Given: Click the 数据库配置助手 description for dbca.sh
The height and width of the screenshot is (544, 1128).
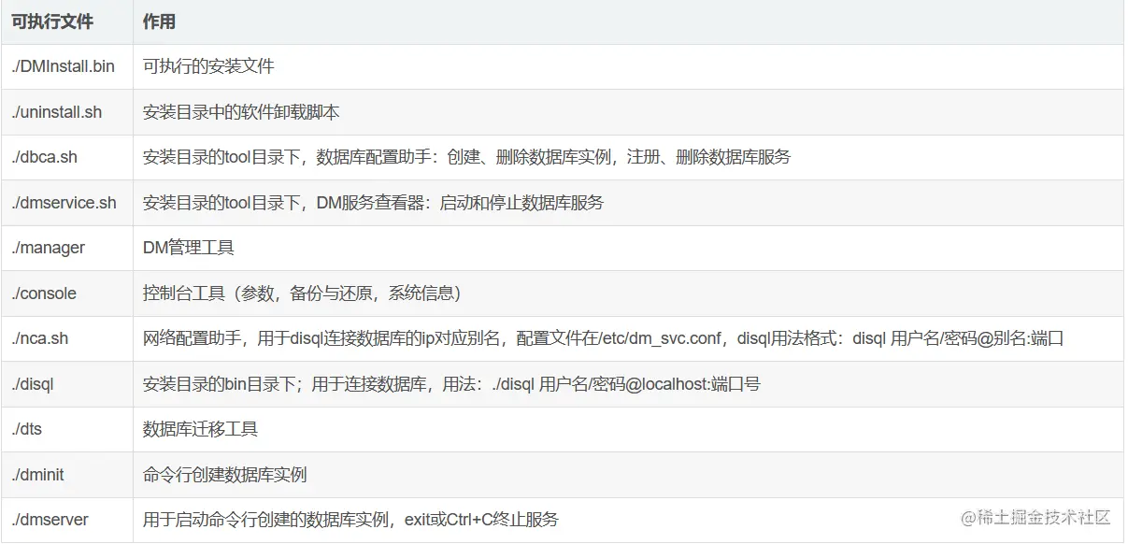Looking at the screenshot, I should coord(466,157).
